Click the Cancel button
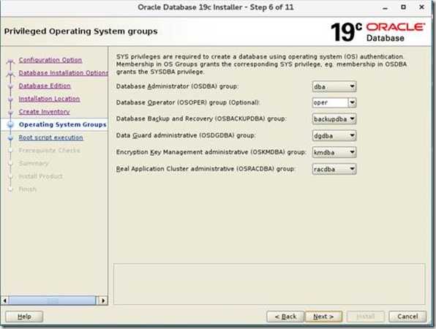436x329 pixels. coord(407,317)
